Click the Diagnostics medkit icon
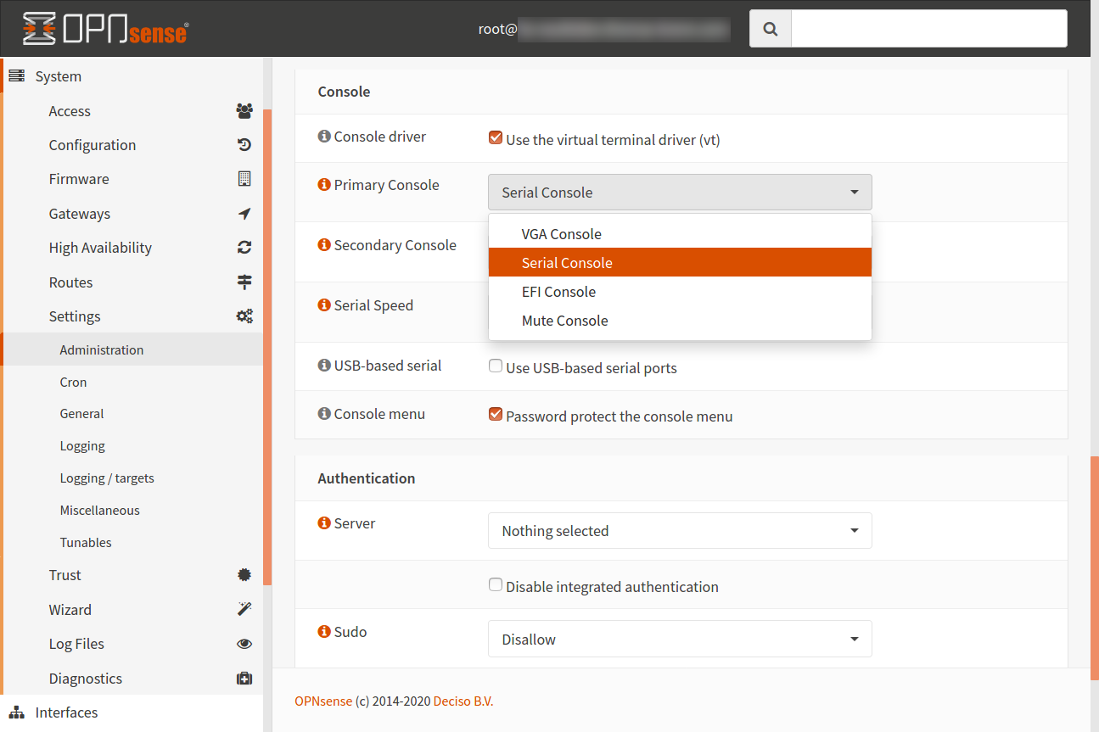 (x=244, y=679)
